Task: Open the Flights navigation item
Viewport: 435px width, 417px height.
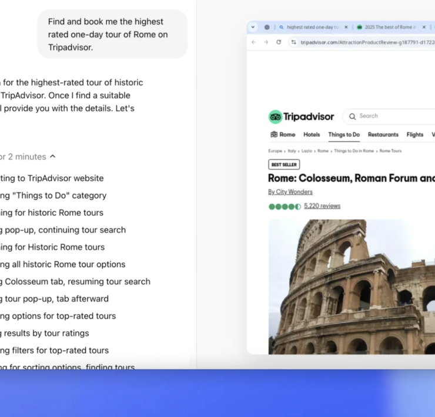Action: (x=414, y=134)
